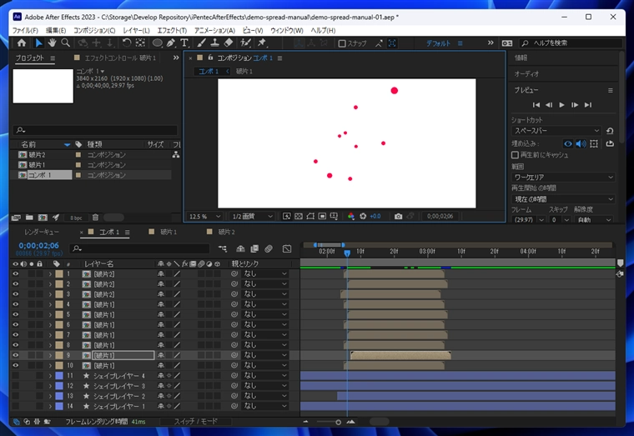
Task: Click the timeline zoom slider handle
Action: [x=338, y=423]
